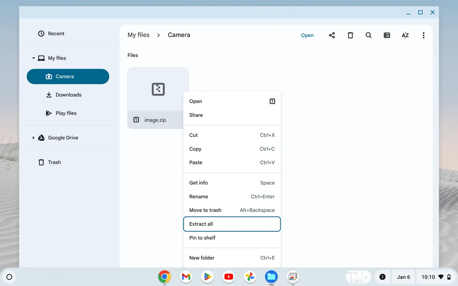The height and width of the screenshot is (286, 458).
Task: Click the Trash bin icon in sidebar
Action: tap(41, 162)
